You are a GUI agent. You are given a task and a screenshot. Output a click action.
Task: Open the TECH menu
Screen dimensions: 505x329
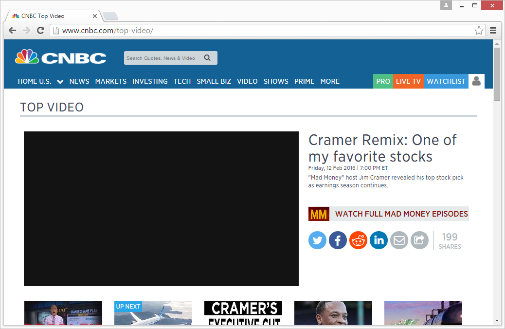[182, 82]
